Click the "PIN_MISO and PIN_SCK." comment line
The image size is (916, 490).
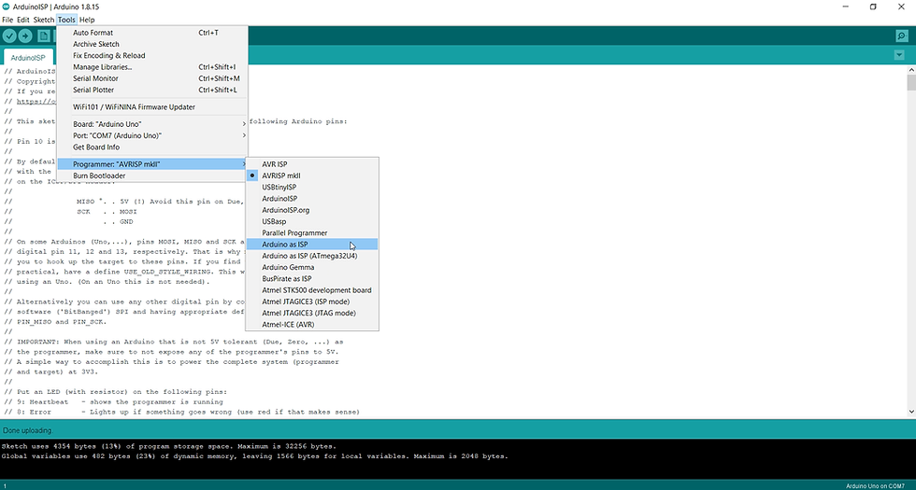click(x=57, y=322)
